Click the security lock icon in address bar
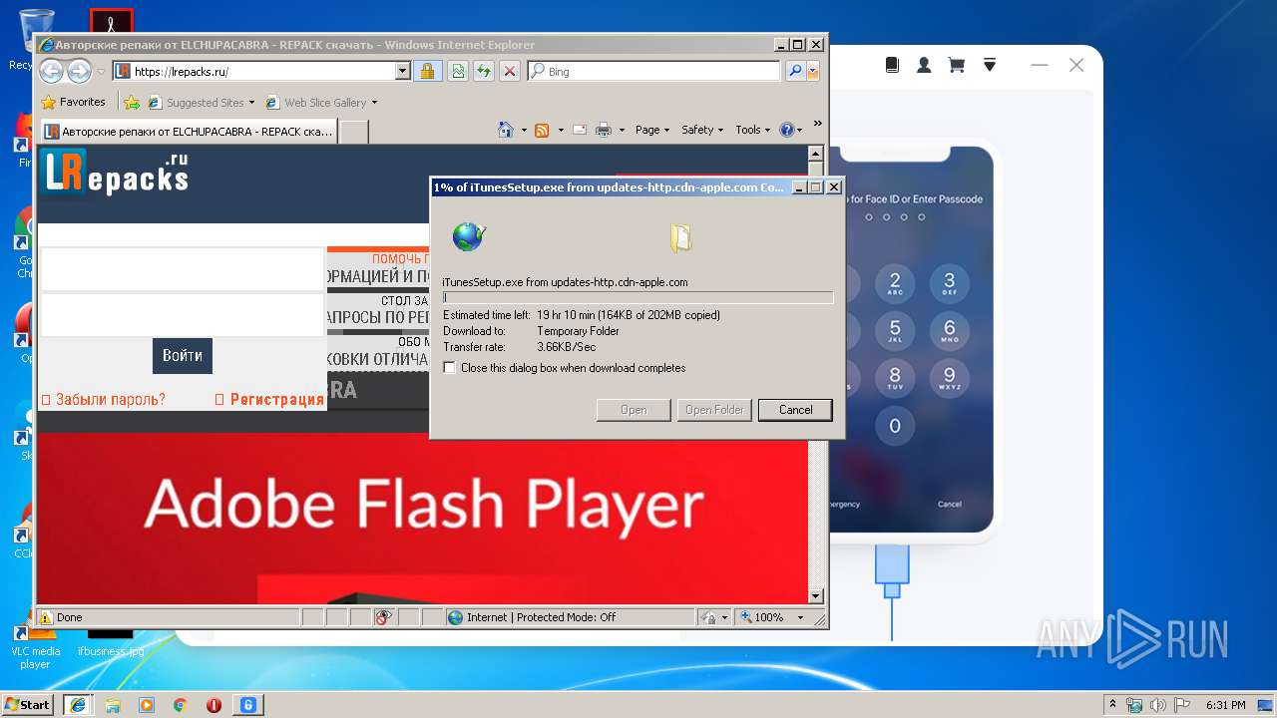1277x718 pixels. [427, 71]
